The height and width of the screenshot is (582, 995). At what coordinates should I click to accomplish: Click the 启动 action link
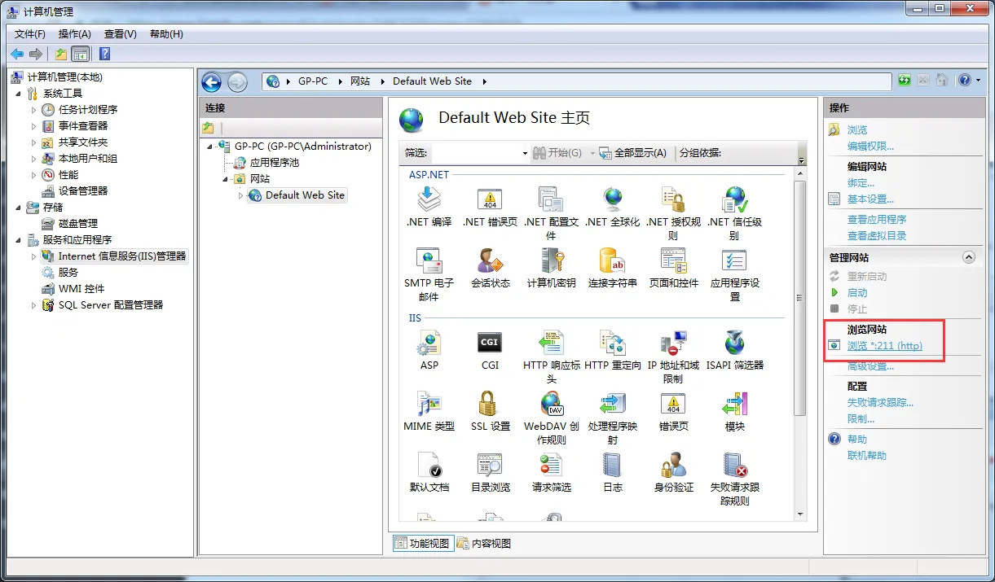pos(857,293)
